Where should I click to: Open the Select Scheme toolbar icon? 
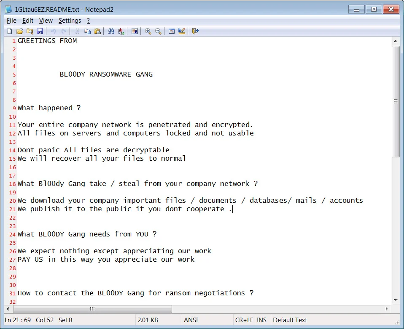point(172,31)
